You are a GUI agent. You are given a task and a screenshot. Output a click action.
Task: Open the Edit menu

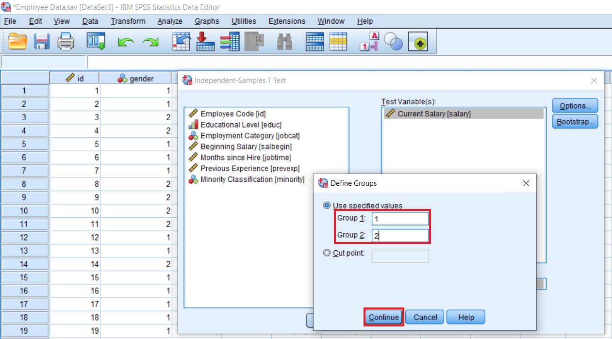(x=35, y=21)
